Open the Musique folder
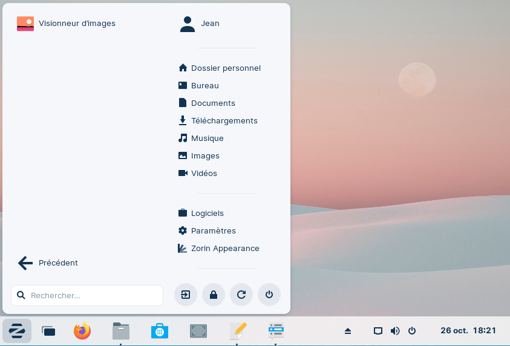Image resolution: width=510 pixels, height=346 pixels. pos(201,138)
